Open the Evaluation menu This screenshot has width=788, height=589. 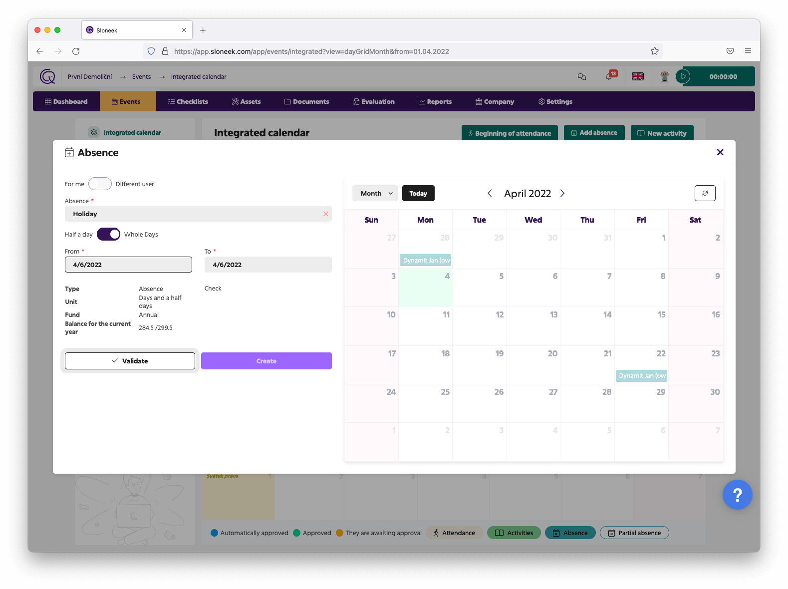click(374, 101)
